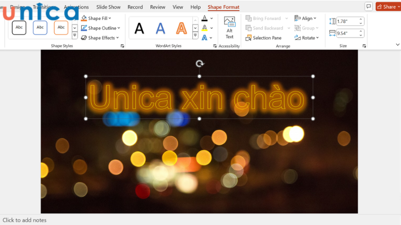The height and width of the screenshot is (225, 401).
Task: Click 'Click to add notes' area
Action: coord(25,220)
